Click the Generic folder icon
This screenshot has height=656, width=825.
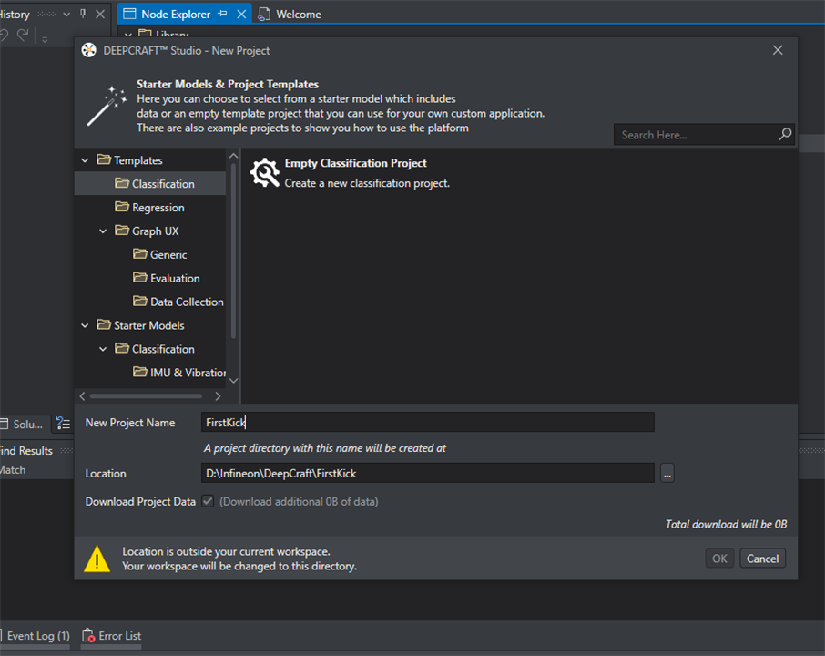coord(140,254)
